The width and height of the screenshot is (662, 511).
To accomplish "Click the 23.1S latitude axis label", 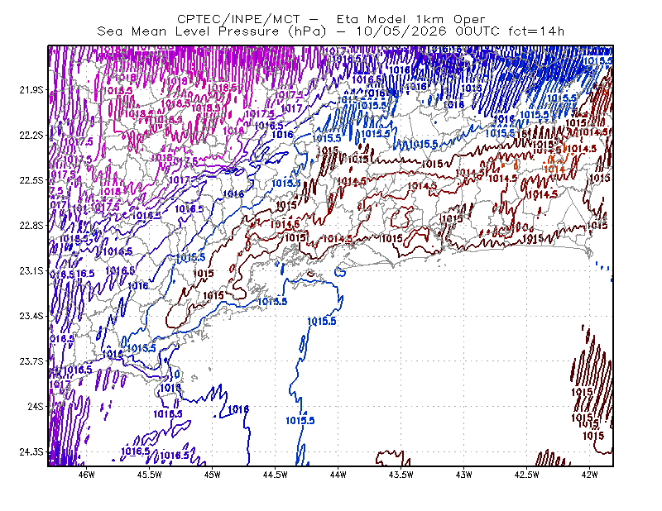I will [31, 271].
